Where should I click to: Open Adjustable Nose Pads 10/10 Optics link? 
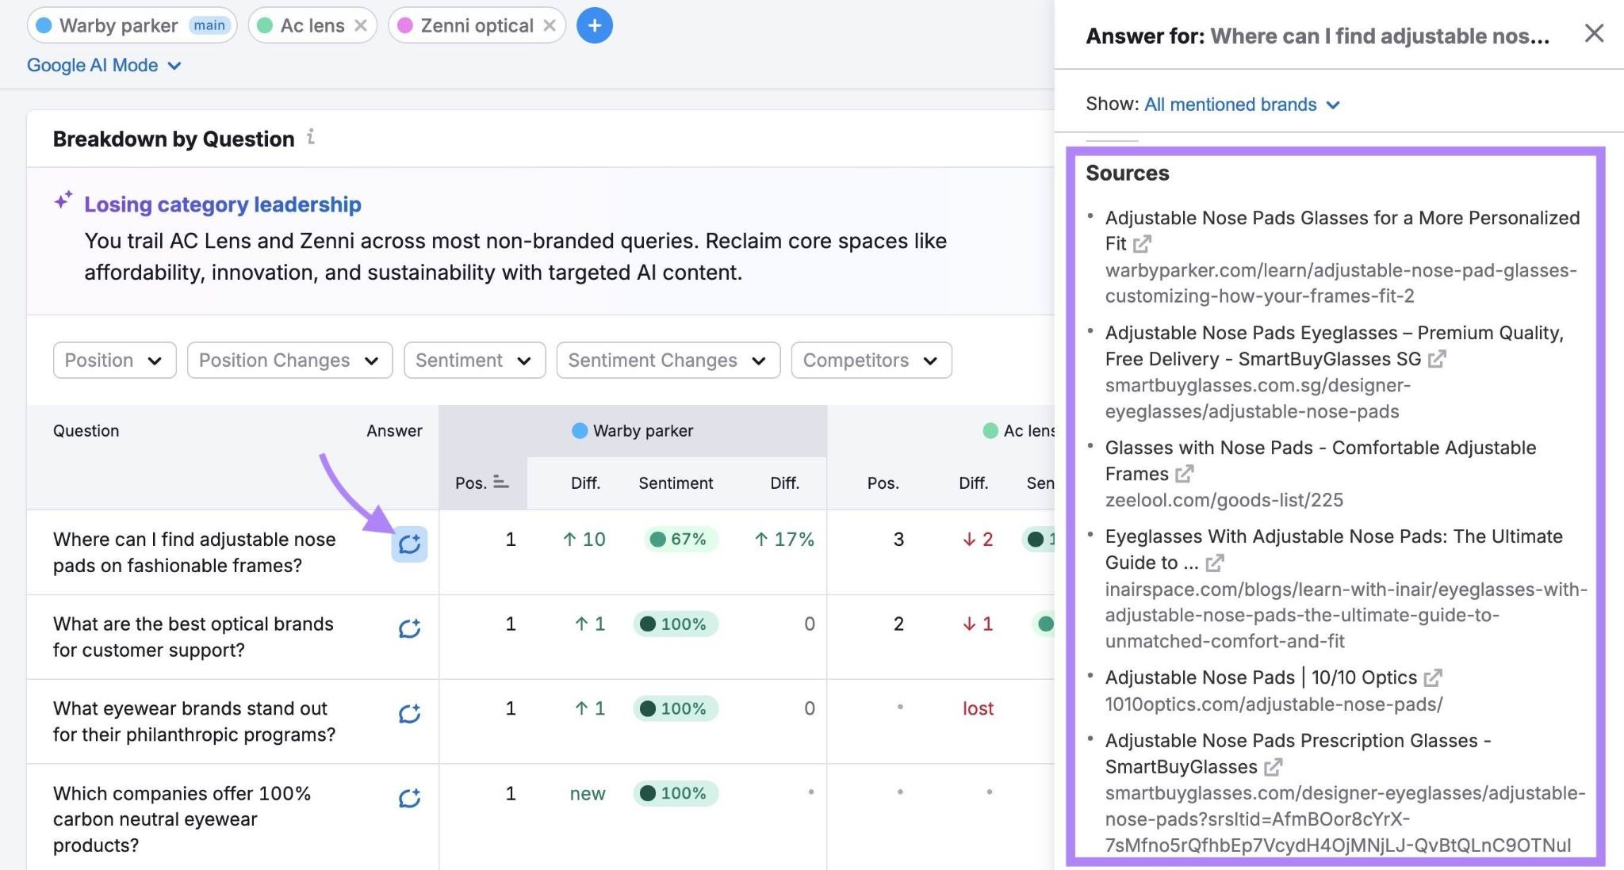click(1261, 677)
